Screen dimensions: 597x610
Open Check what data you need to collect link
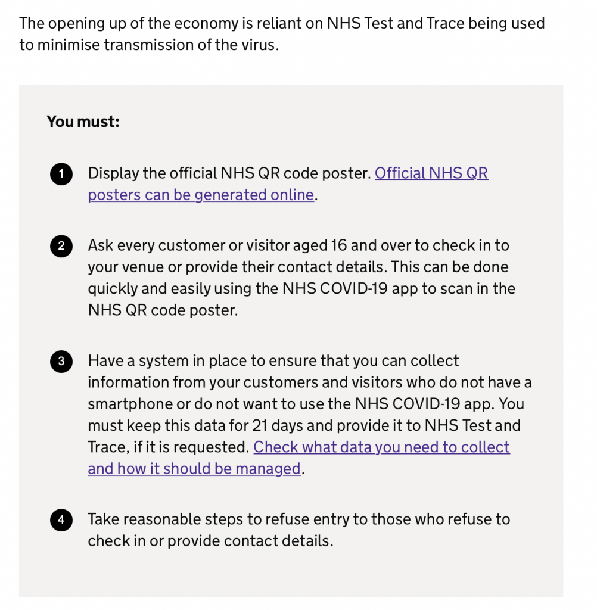pyautogui.click(x=381, y=447)
